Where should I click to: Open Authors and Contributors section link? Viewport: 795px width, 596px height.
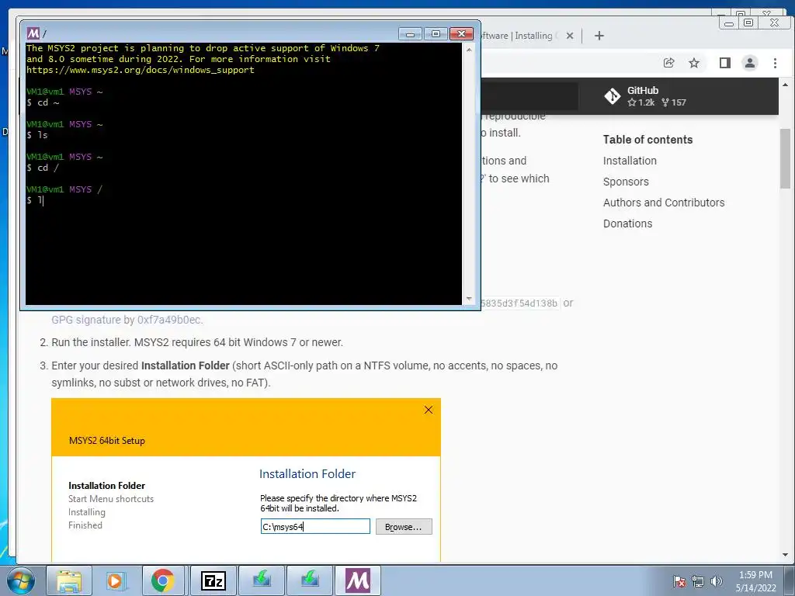[664, 203]
